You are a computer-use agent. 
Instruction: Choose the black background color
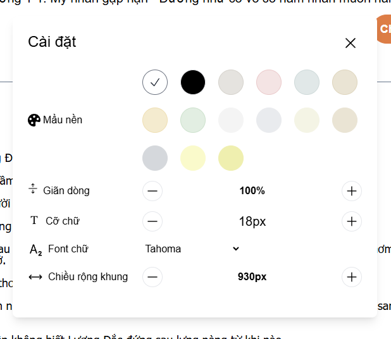click(193, 82)
